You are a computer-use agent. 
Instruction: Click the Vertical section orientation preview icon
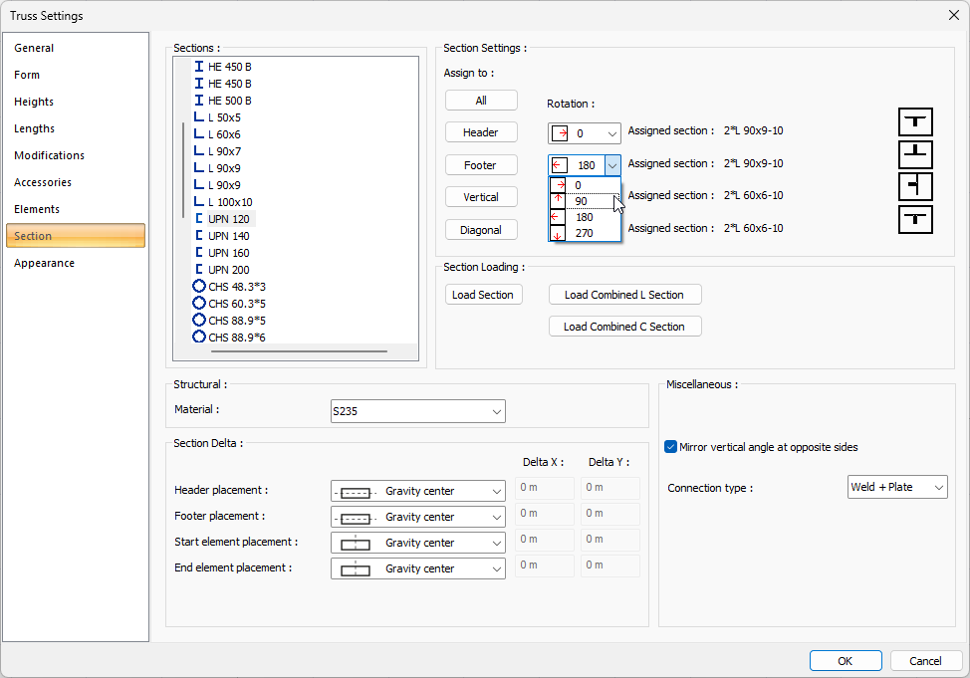(915, 187)
